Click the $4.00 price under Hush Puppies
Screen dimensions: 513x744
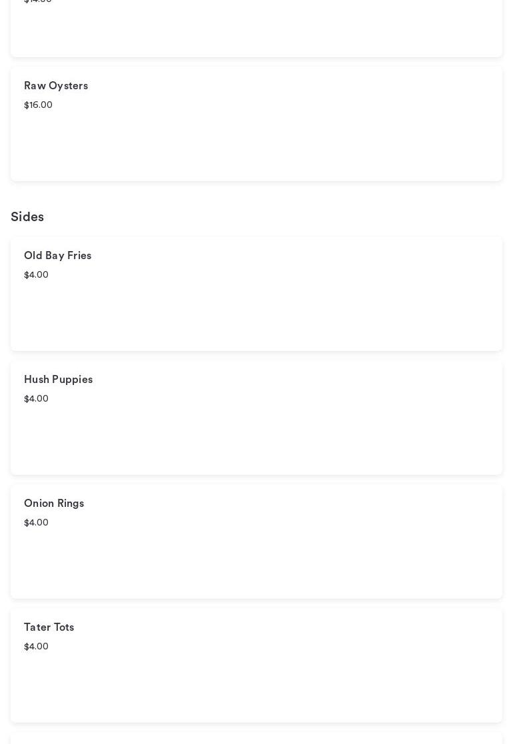point(36,399)
